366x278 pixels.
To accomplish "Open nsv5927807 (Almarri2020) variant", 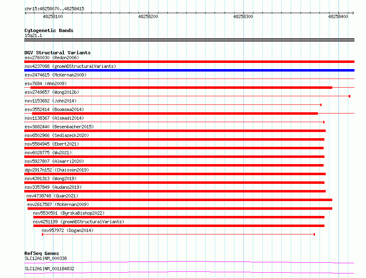I will point(54,161).
